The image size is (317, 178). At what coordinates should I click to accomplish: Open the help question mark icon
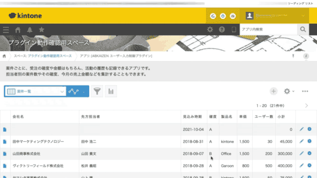point(222,30)
